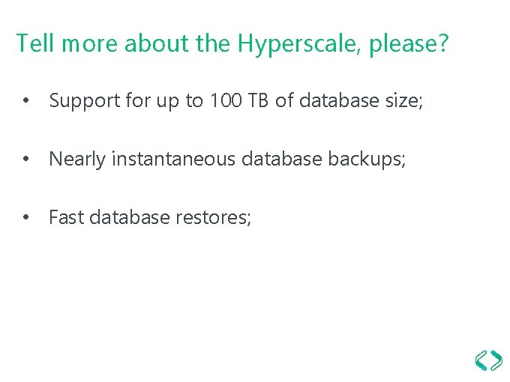Click the word 'database' in the second bullet
Viewport: 510px width, 382px height.
point(282,159)
